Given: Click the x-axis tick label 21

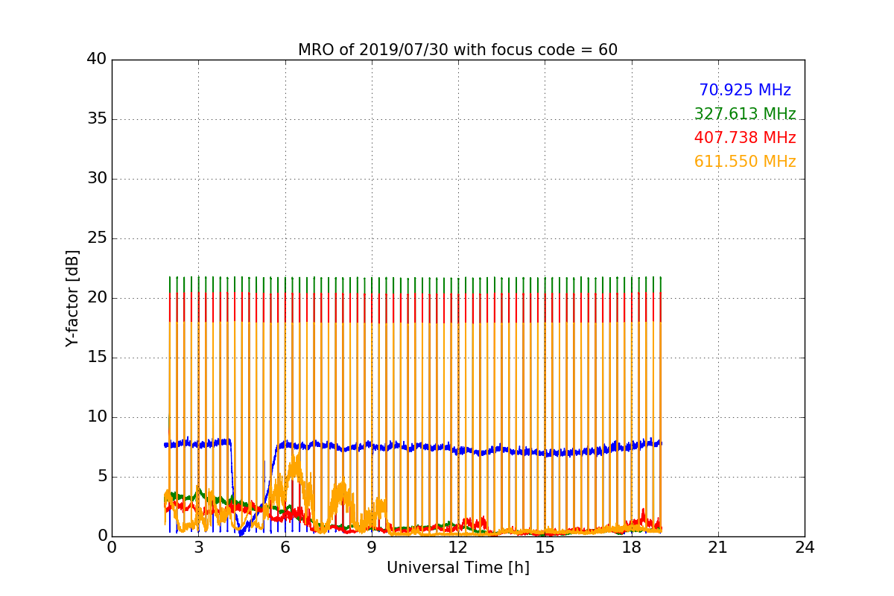Looking at the screenshot, I should pos(718,548).
